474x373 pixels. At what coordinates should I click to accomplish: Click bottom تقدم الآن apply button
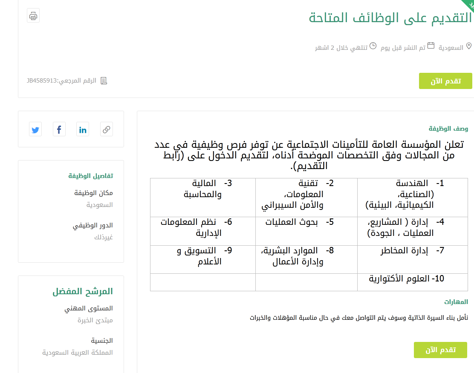(440, 350)
